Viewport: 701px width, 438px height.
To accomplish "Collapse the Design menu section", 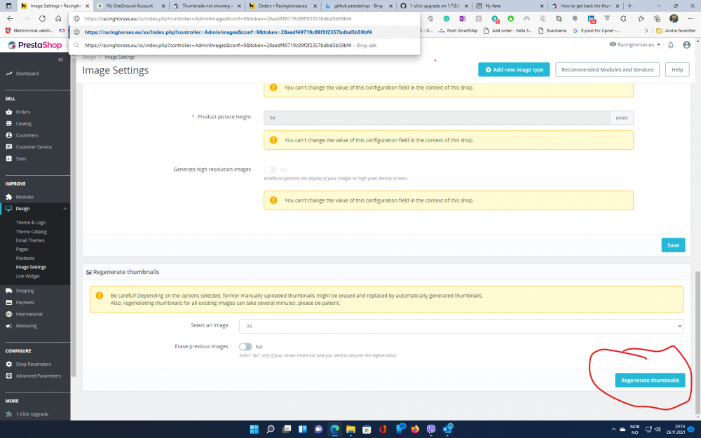I will pyautogui.click(x=64, y=209).
